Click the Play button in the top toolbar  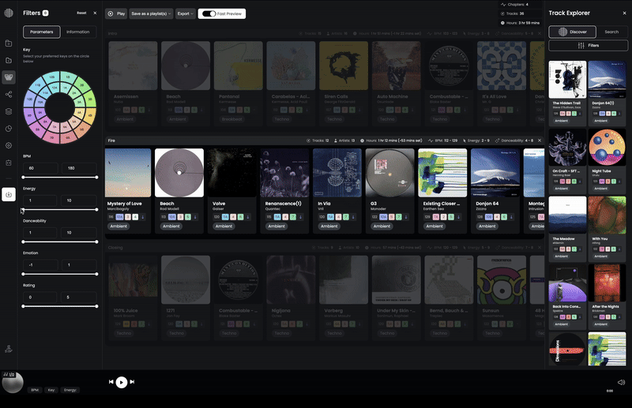point(116,13)
